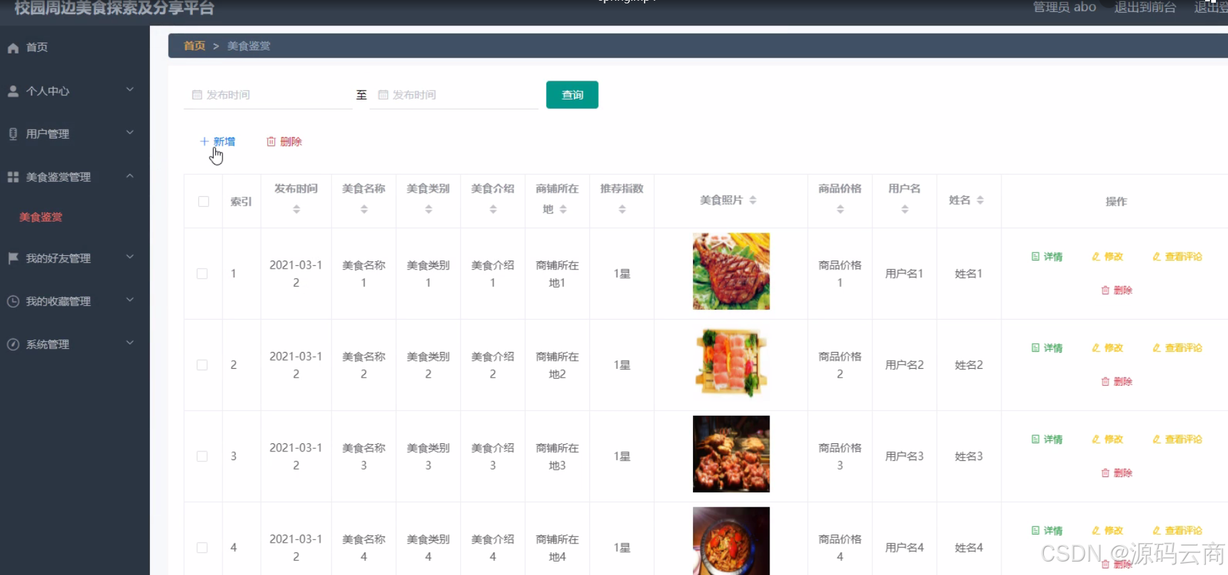Click the 姓名2 cell
The width and height of the screenshot is (1228, 575).
pos(969,365)
